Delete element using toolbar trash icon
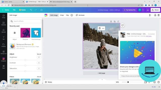 pos(158,15)
